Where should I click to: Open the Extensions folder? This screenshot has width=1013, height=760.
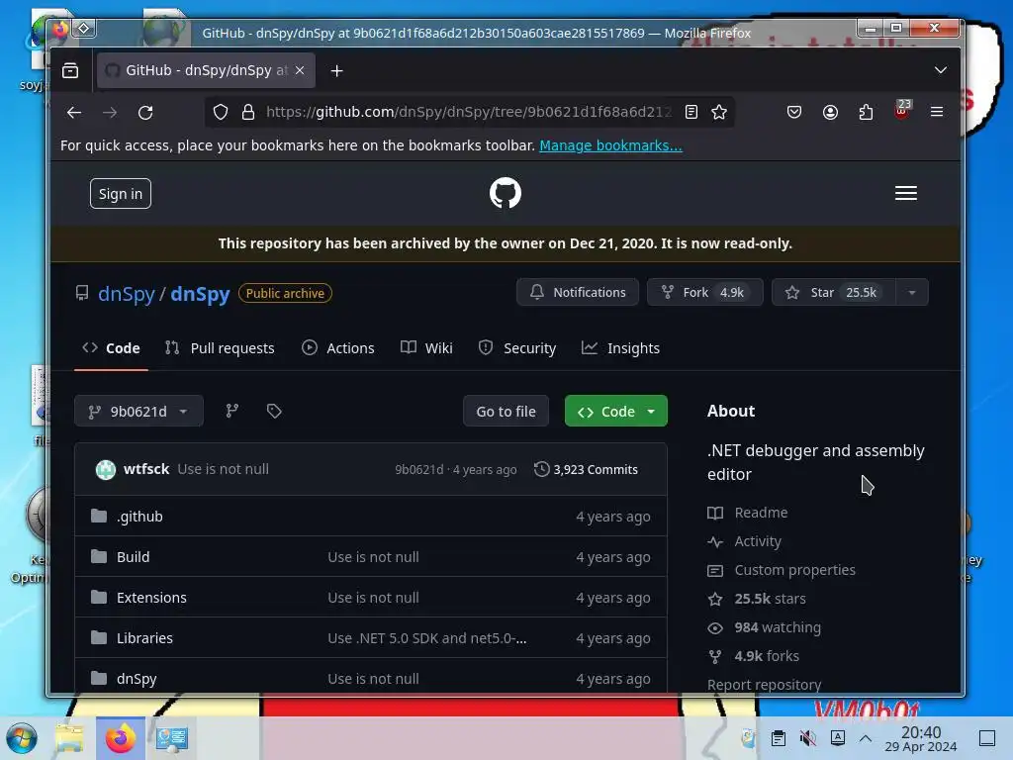pyautogui.click(x=151, y=598)
